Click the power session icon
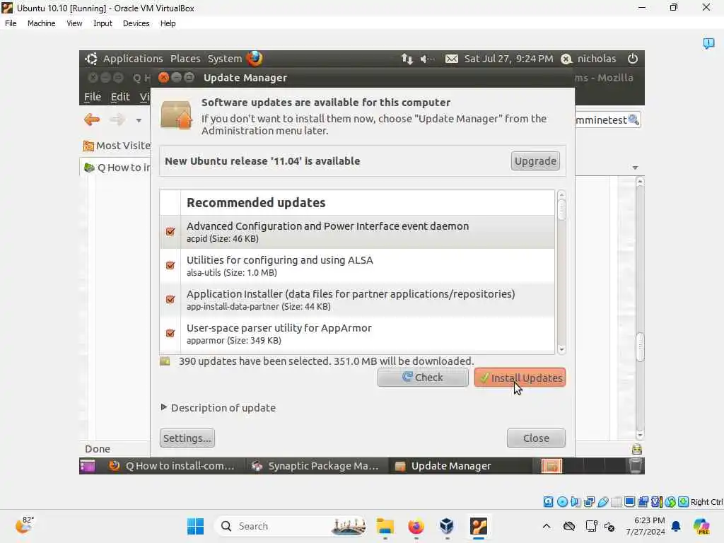Viewport: 724px width, 543px height. click(x=633, y=59)
